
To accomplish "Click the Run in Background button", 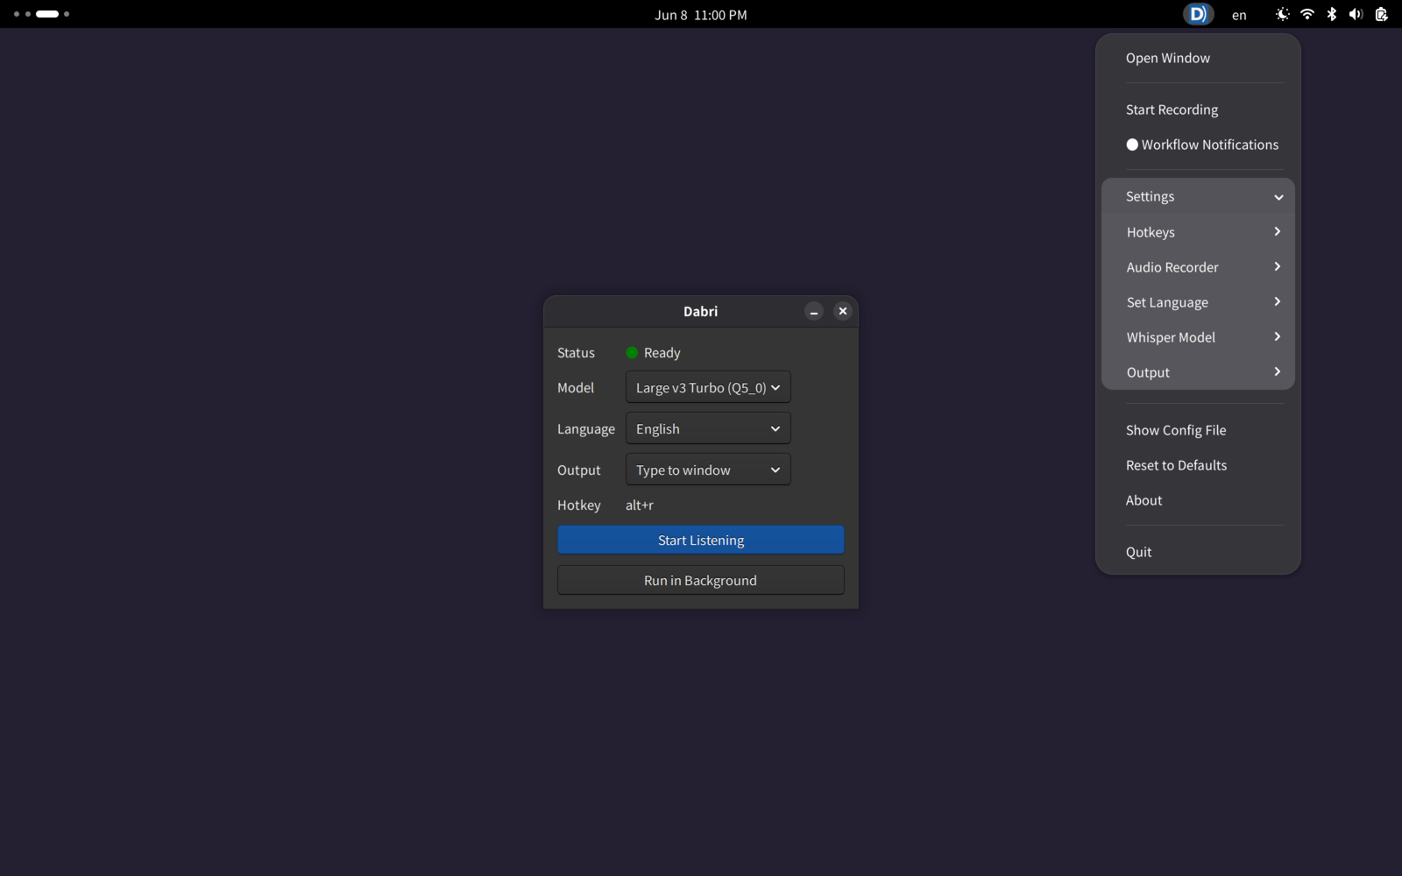I will pyautogui.click(x=701, y=580).
